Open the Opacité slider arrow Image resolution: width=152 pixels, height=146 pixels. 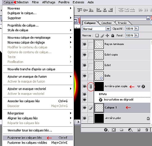pyautogui.click(x=136, y=28)
